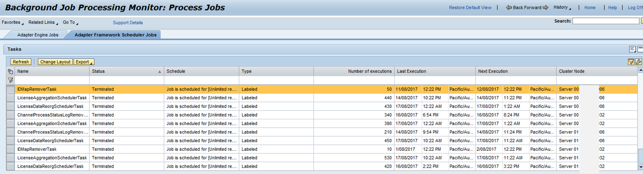Screen dimensions: 643x174
Task: Click the Schedule column header
Action: pyautogui.click(x=201, y=72)
